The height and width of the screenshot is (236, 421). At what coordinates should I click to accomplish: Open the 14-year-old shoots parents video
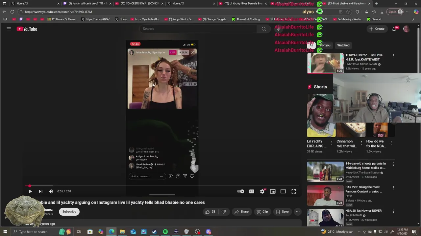click(x=325, y=172)
